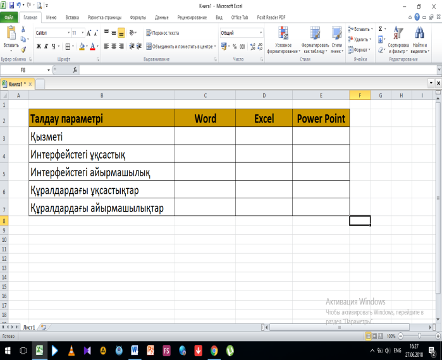Open the Calibri font name dropdown

[x=68, y=33]
